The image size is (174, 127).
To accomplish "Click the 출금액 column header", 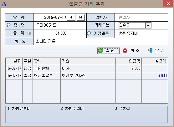I will point(155,61).
